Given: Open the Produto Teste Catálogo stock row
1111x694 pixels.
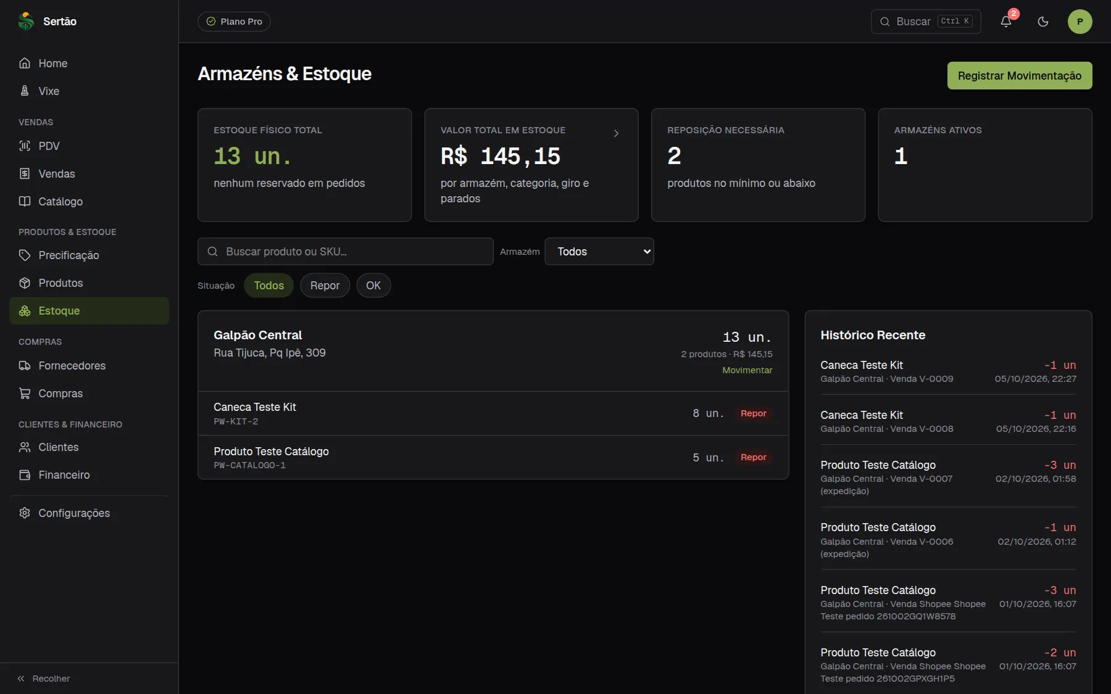Looking at the screenshot, I should point(493,458).
